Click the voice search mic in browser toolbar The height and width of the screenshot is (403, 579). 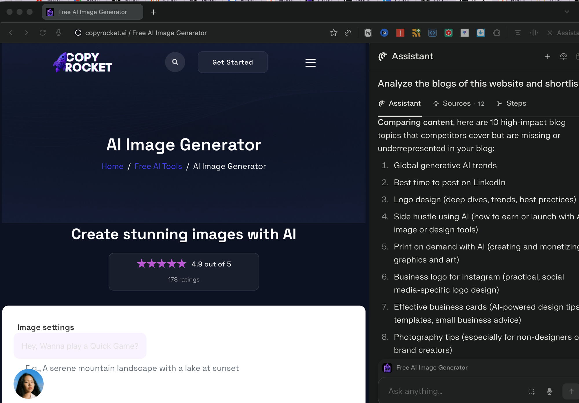59,33
